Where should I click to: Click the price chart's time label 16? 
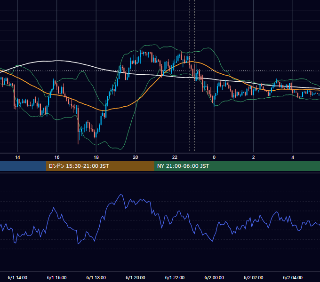coord(57,157)
